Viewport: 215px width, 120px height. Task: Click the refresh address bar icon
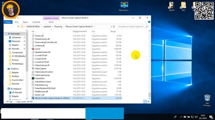click(114, 27)
